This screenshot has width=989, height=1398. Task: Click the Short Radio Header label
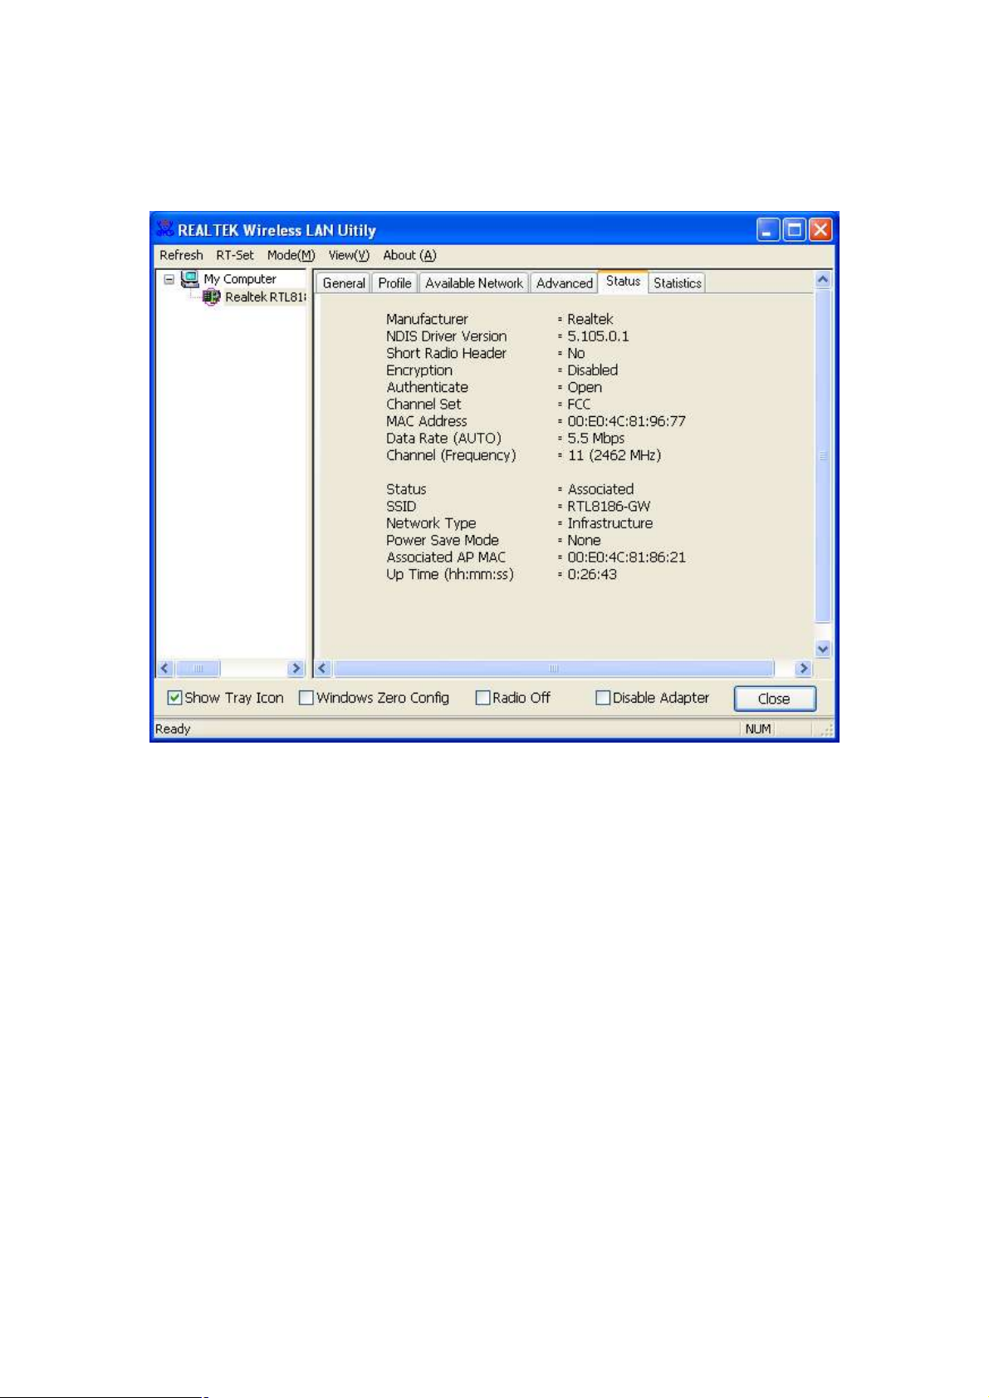click(446, 353)
